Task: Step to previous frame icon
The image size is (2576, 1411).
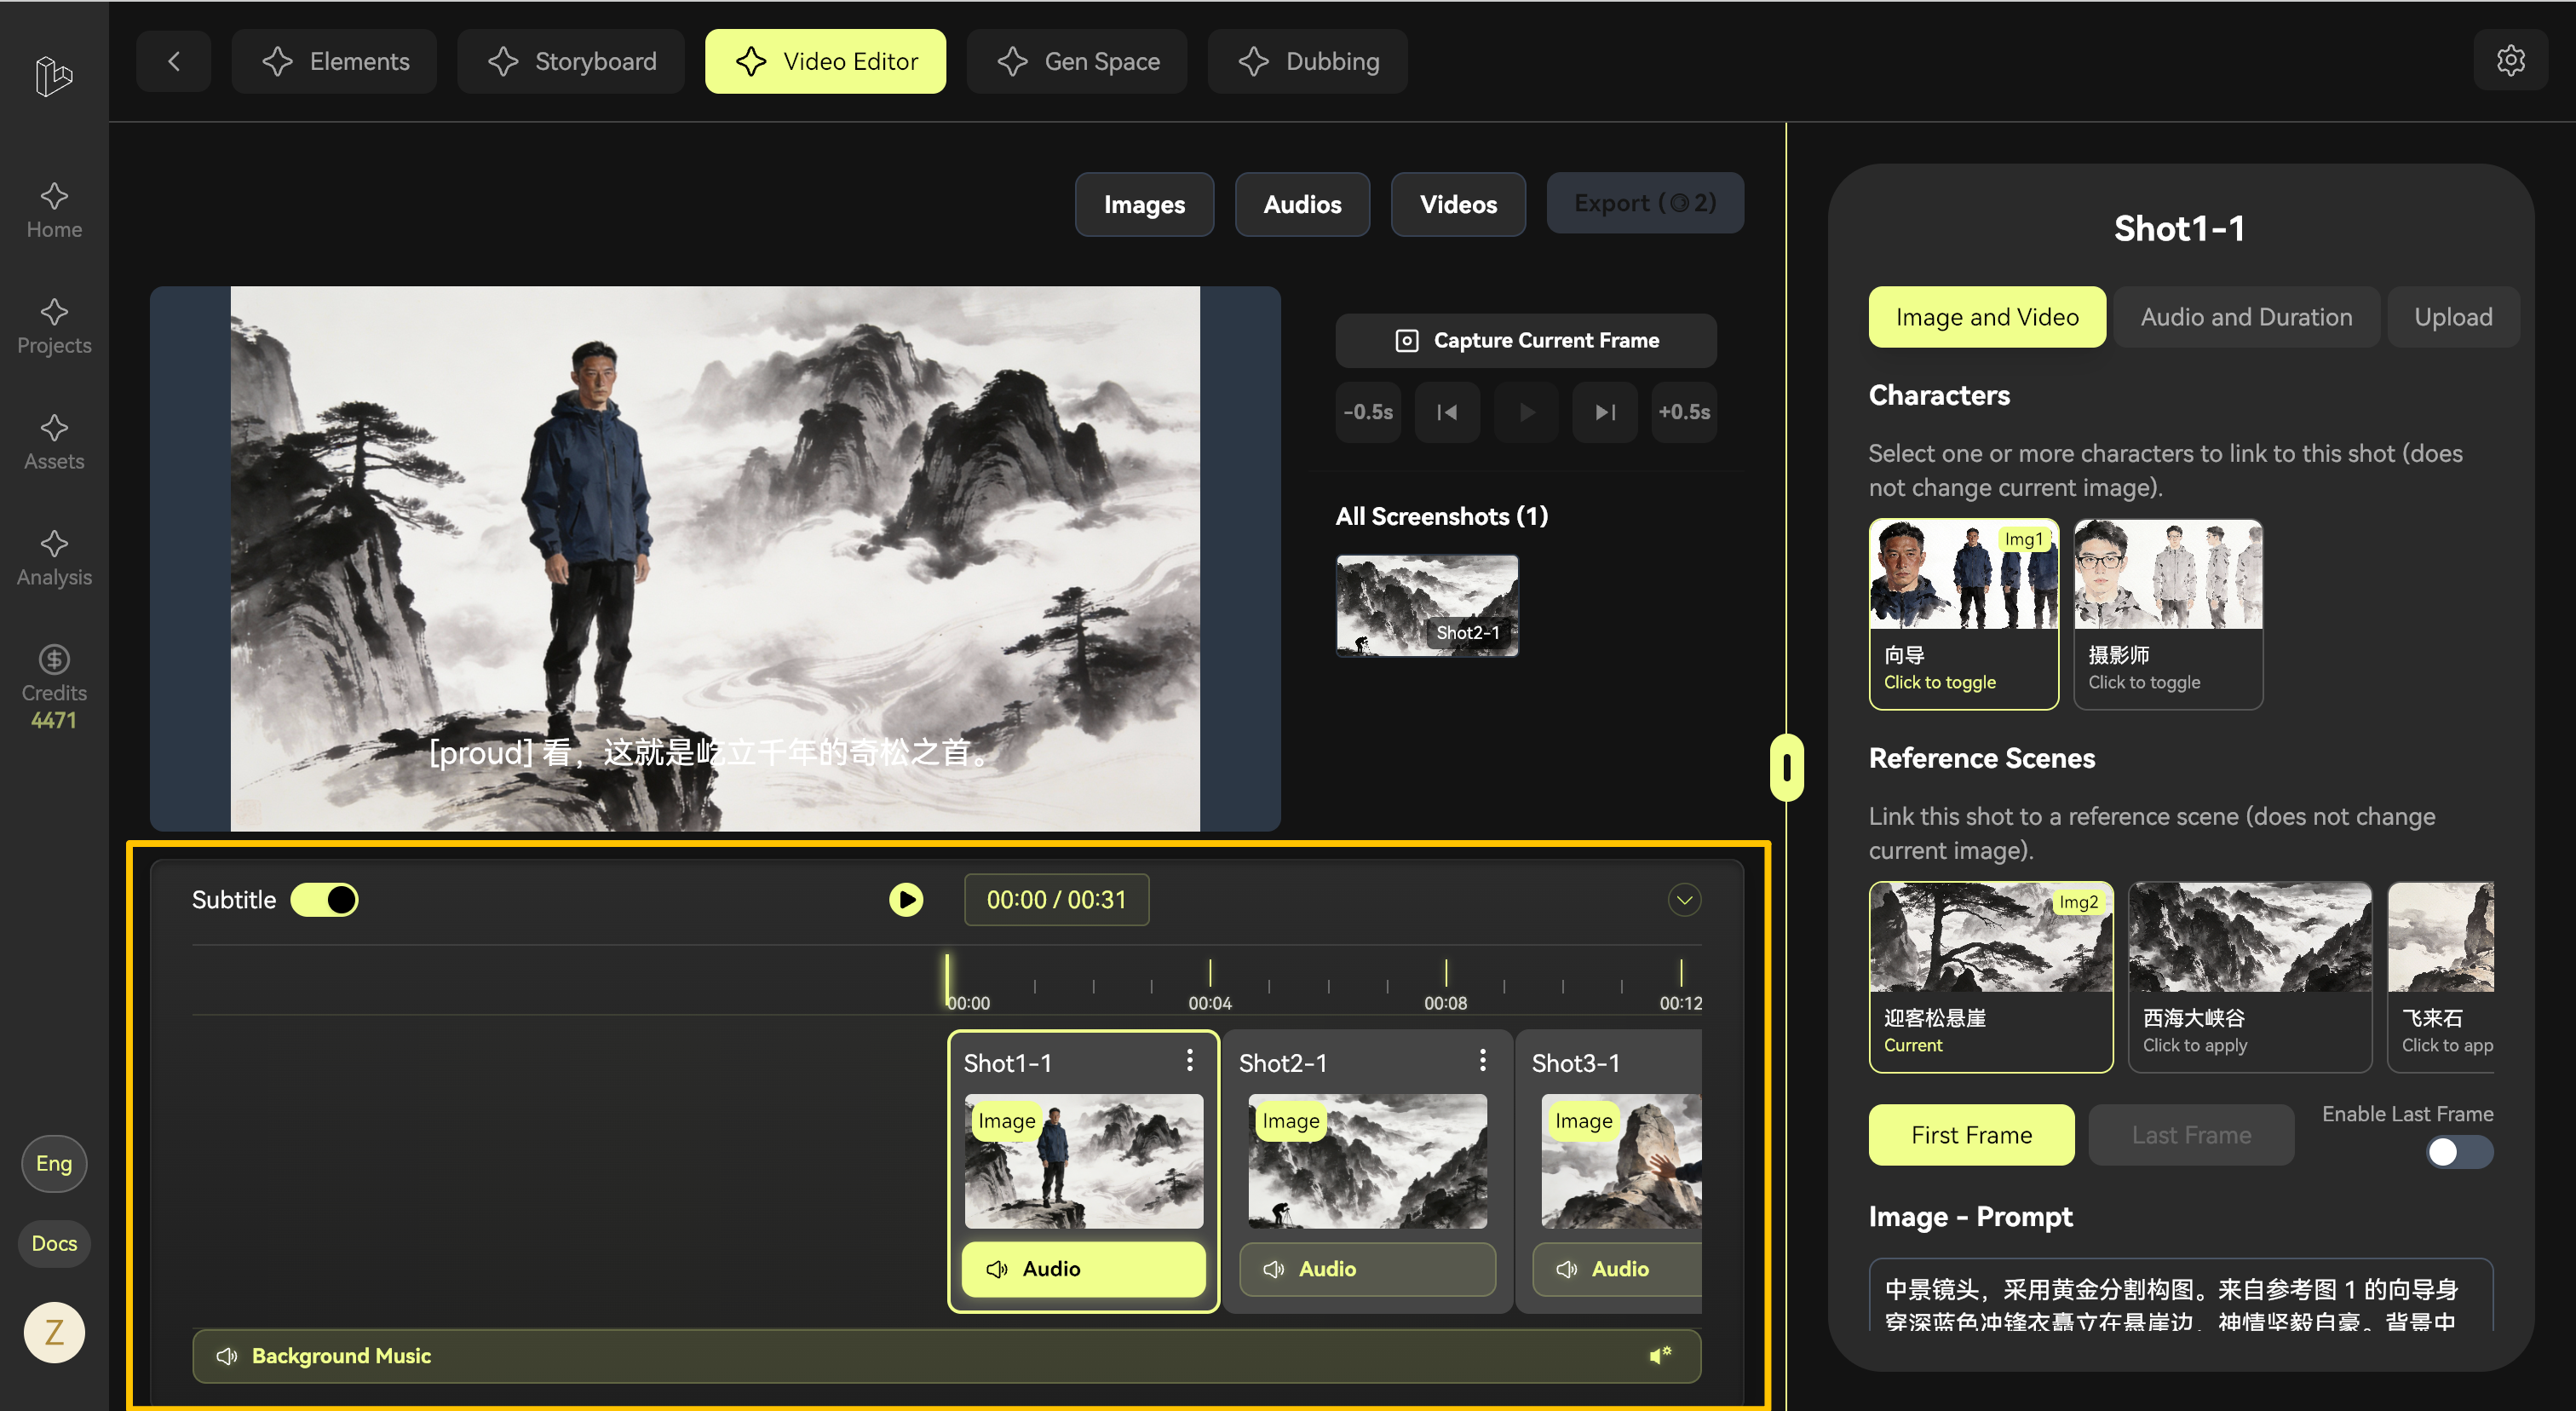Action: click(x=1447, y=412)
